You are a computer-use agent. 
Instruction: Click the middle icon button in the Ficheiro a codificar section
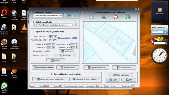pyautogui.click(x=71, y=15)
